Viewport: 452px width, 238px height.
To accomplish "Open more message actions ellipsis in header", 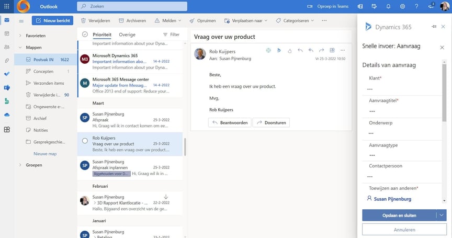I will 343,50.
